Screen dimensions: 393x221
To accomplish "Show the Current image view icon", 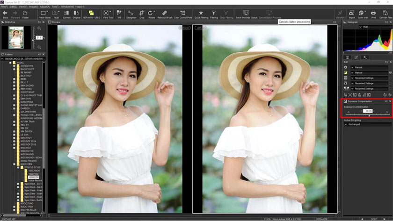I will tap(66, 13).
